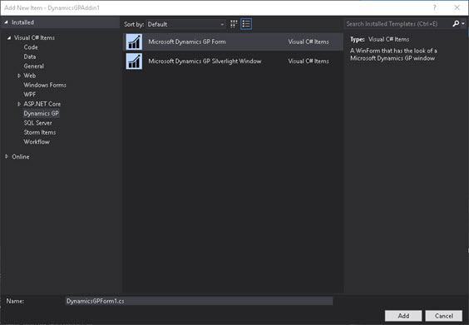The height and width of the screenshot is (325, 469).
Task: Switch to medium icons list view
Action: point(246,24)
